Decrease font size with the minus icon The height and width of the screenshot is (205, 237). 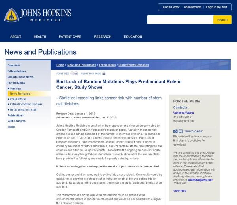click(x=72, y=73)
